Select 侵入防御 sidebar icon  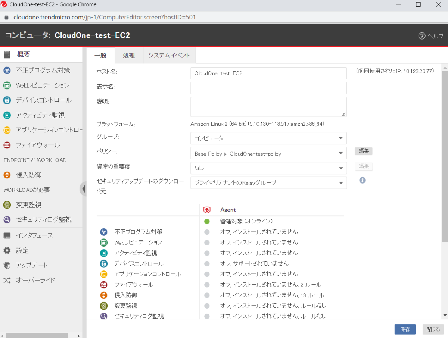pyautogui.click(x=7, y=175)
